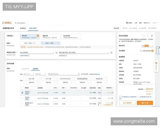This screenshot has width=160, height=128.
Task: Click help icon beside 网络及可用区
Action: point(17,52)
